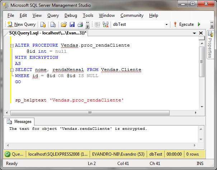Open the active files list dropdown arrow
The image size is (217, 170).
pos(194,33)
